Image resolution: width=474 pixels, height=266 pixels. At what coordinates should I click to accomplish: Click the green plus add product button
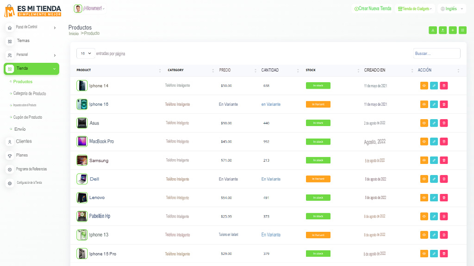point(453,30)
